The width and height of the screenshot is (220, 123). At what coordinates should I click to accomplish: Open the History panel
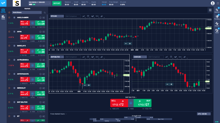click(217, 24)
